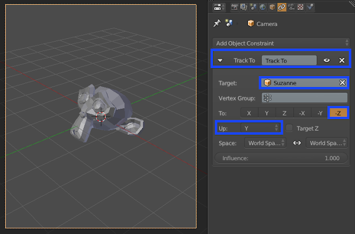Toggle the pin context icon
This screenshot has width=355, height=234.
coord(217,23)
